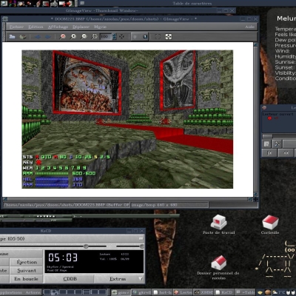Screen dimensions: 296x296
Task: Click the dashed-frame fullscreen toolbar icon
Action: tap(158, 37)
